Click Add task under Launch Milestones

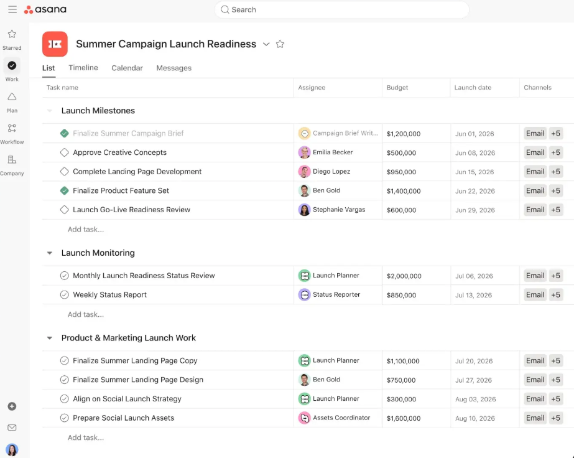tap(86, 230)
